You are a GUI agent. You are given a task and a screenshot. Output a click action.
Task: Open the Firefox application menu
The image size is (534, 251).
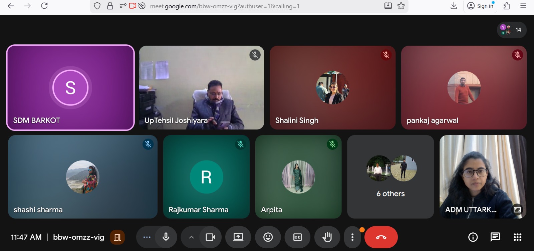coord(523,6)
